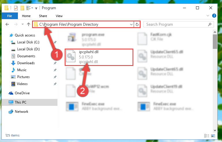Image resolution: width=222 pixels, height=142 pixels.
Task: Select the ipcplwhl.dll file icon
Action: (x=71, y=56)
